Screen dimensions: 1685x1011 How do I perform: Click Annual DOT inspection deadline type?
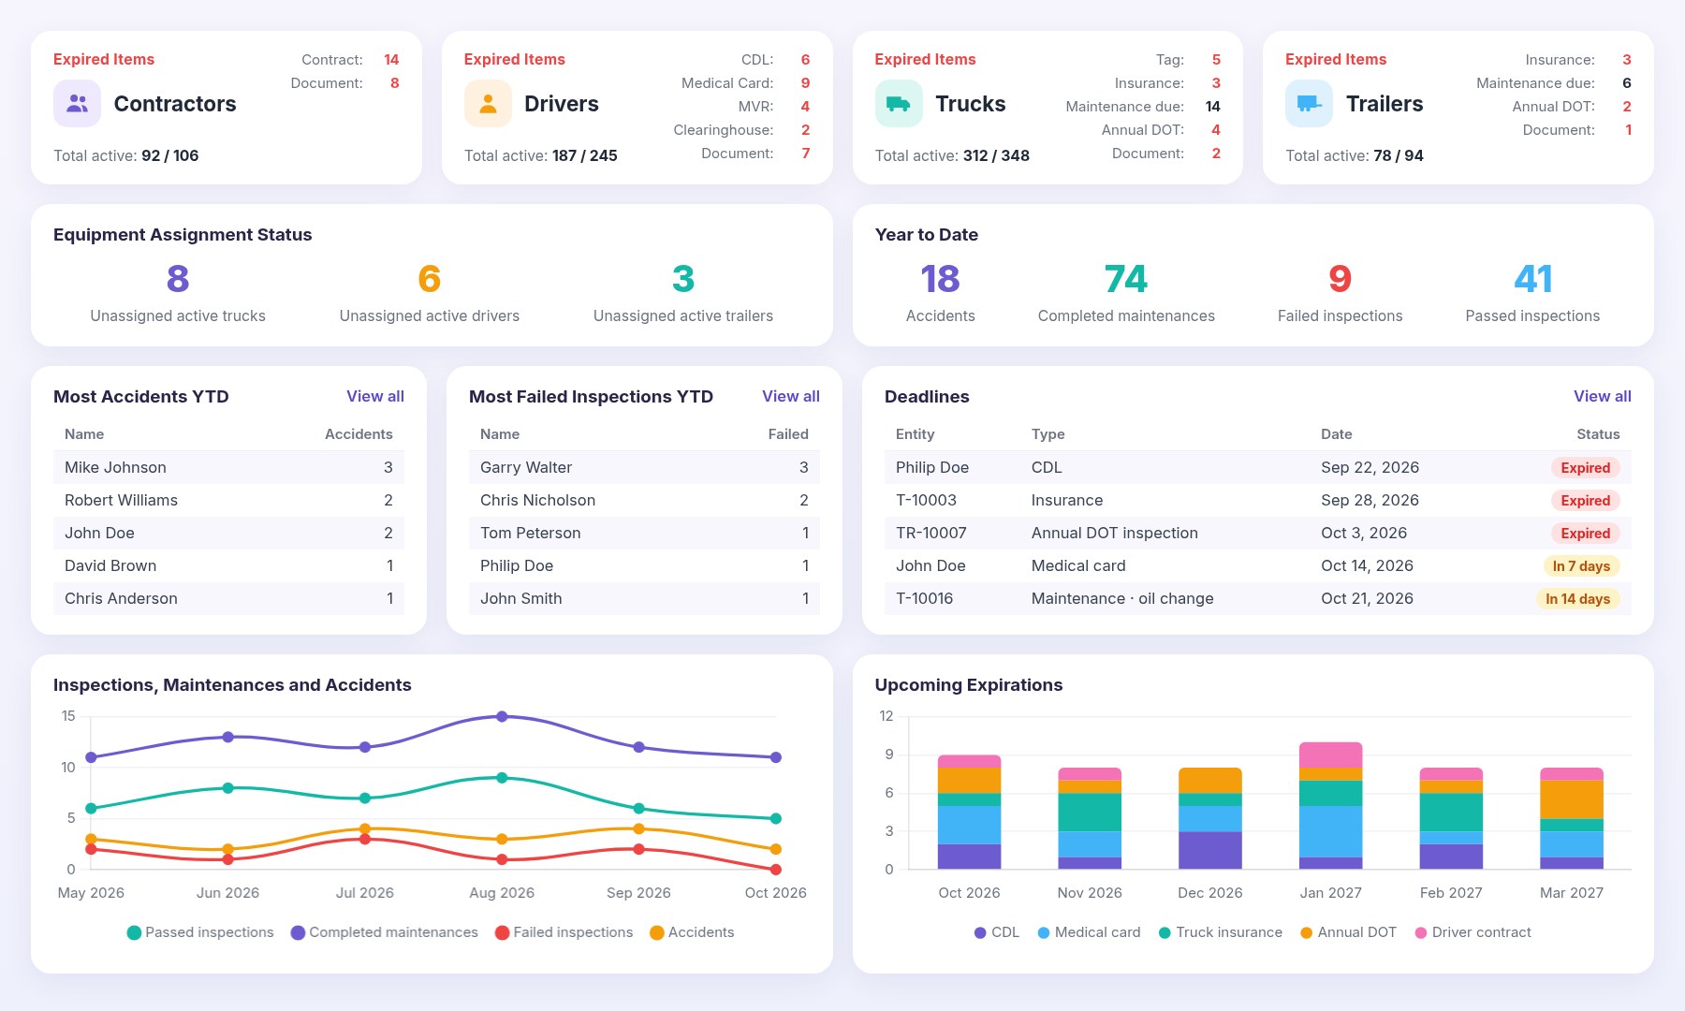1114,533
